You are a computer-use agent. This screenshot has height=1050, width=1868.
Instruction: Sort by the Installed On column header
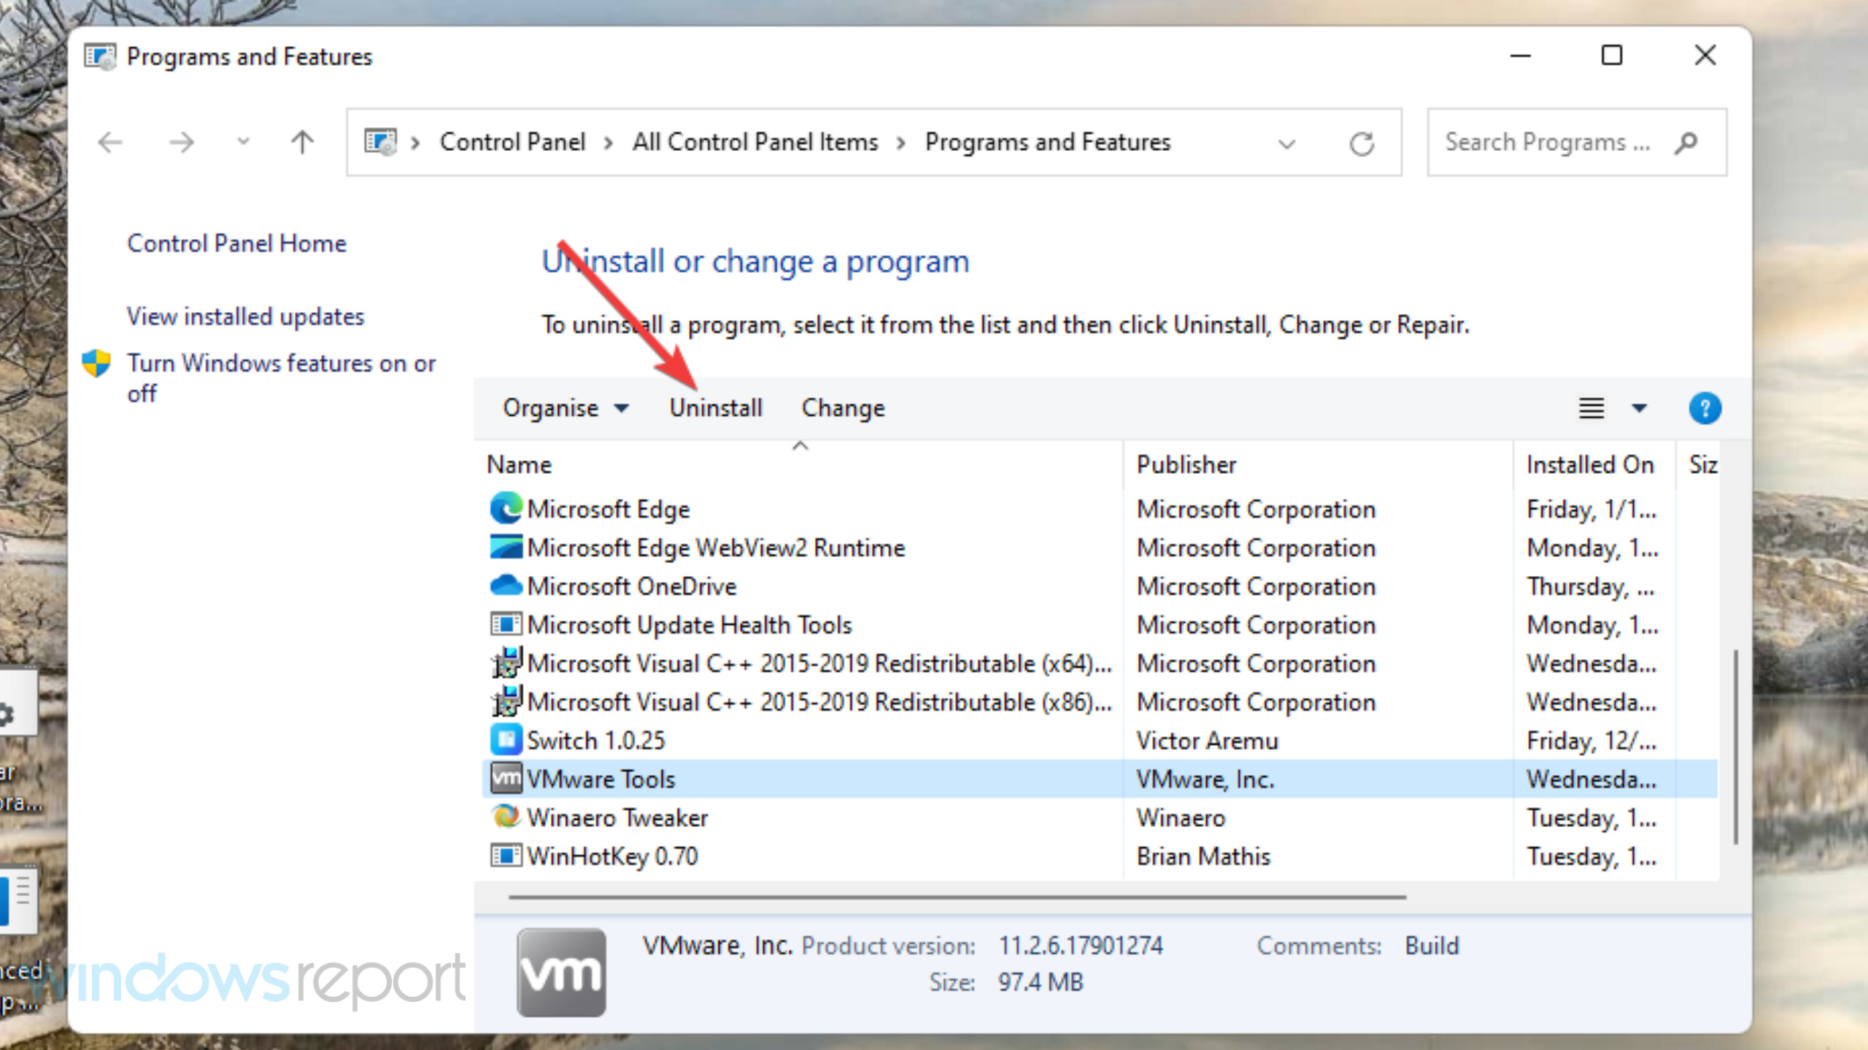coord(1594,464)
